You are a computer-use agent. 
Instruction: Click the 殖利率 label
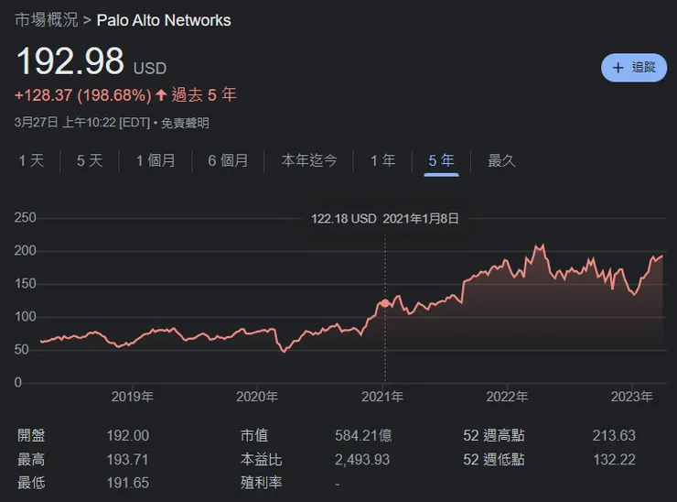pos(262,483)
